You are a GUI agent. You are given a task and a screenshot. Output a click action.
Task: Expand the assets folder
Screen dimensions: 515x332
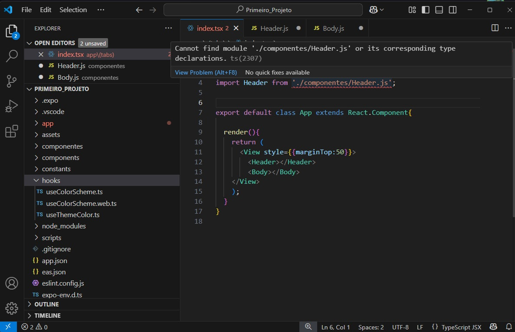point(102,135)
